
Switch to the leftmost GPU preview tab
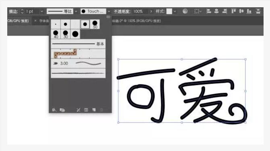point(18,21)
